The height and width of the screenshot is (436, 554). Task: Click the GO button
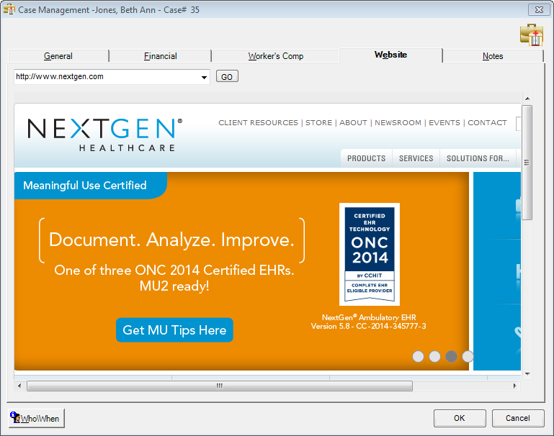(x=227, y=76)
